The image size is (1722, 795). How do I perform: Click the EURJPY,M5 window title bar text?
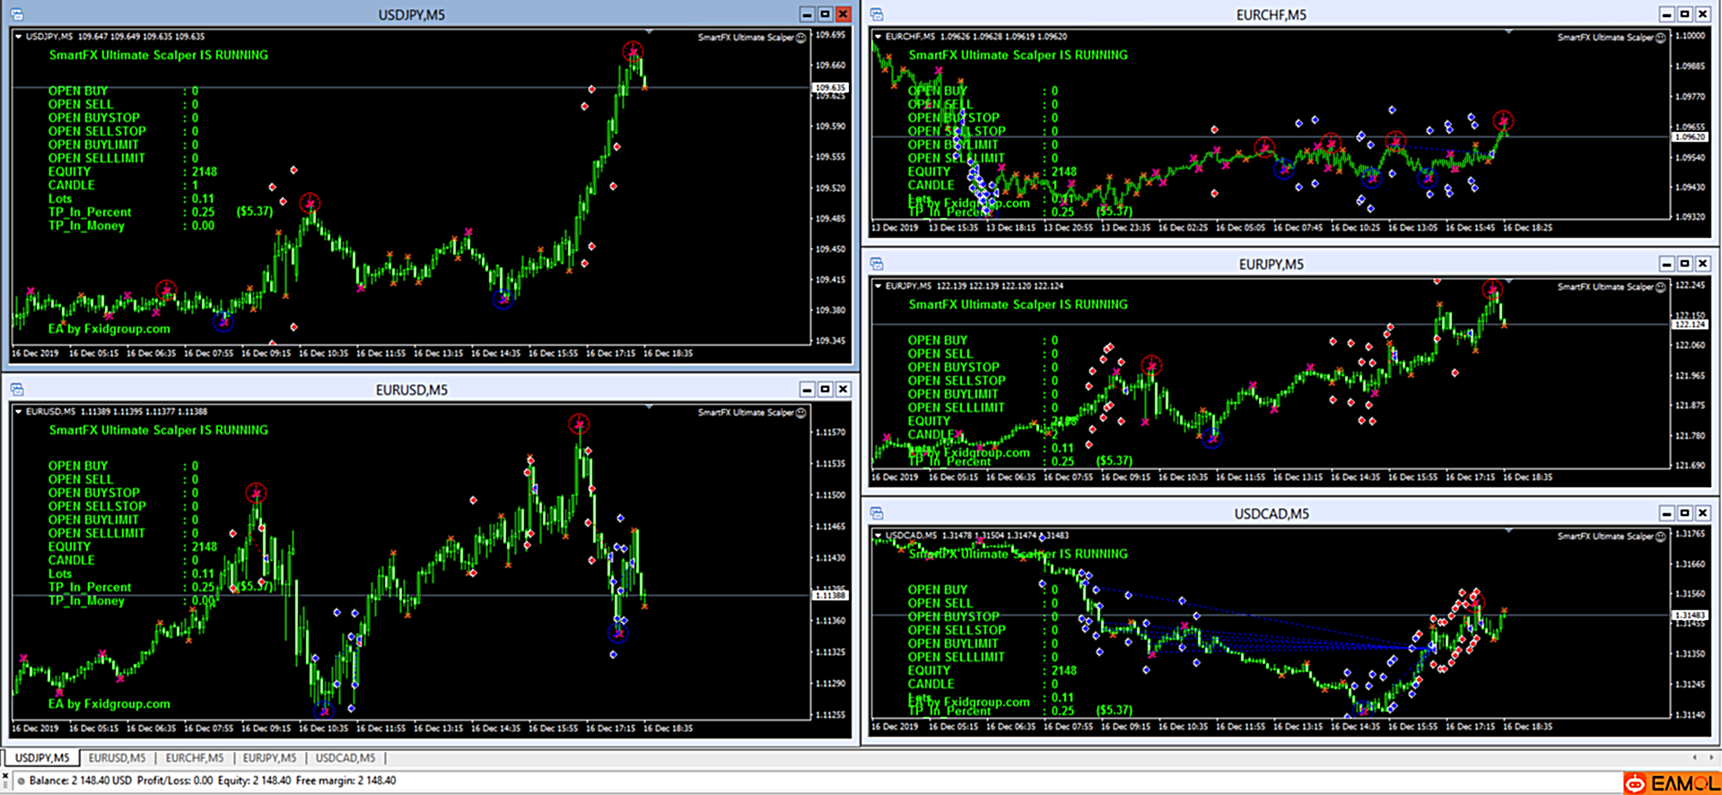click(x=1271, y=264)
